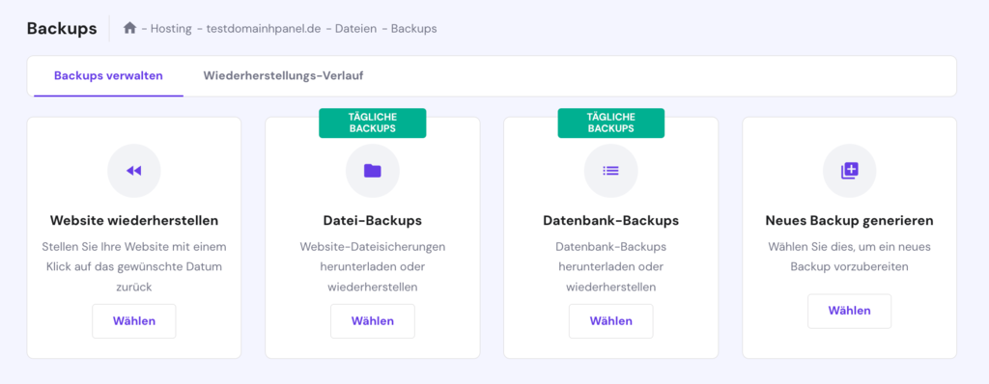
Task: Choose Wählen under Datei-Backups
Action: pyautogui.click(x=373, y=321)
